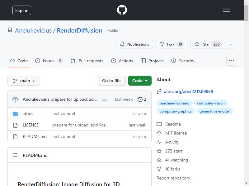Open the 41 watching link
This screenshot has height=186, width=249.
click(176, 160)
